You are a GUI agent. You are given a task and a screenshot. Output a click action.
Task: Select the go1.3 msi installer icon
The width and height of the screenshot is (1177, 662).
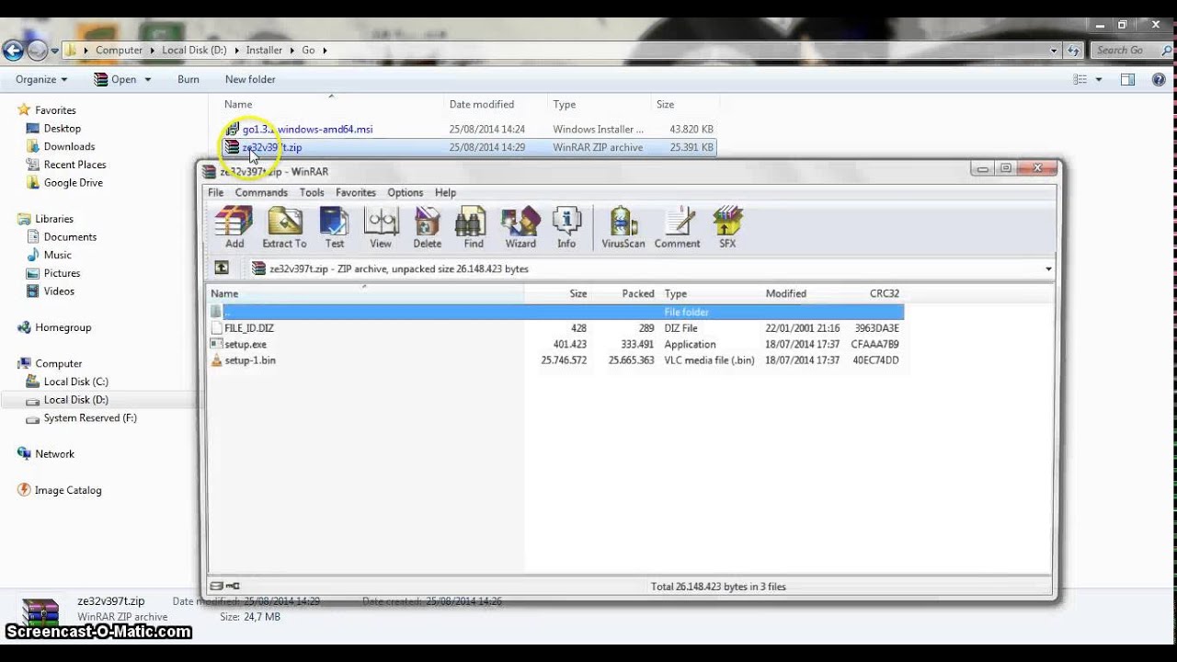click(x=233, y=129)
